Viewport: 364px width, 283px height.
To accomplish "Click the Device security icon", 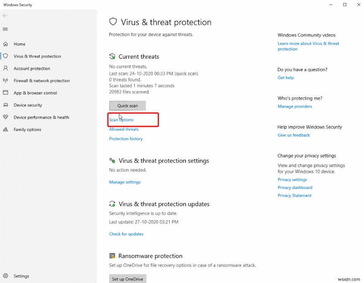I will point(5,105).
